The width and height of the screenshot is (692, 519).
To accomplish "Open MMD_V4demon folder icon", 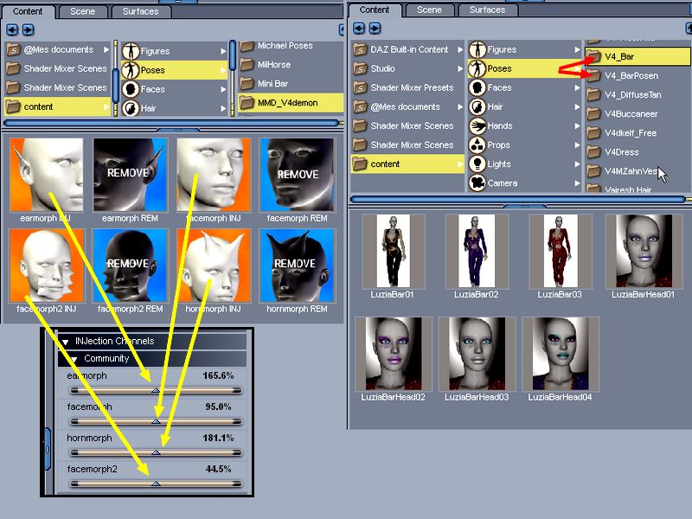I will [x=247, y=103].
